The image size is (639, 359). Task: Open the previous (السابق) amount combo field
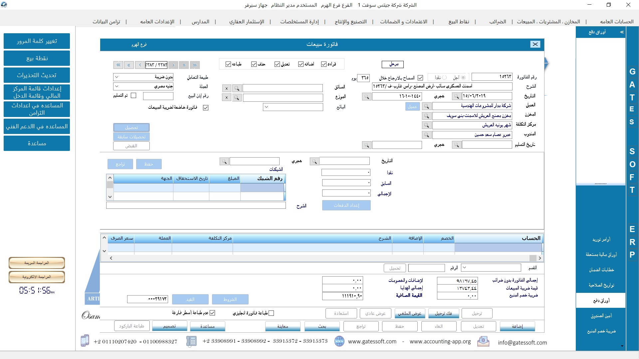coord(346,183)
